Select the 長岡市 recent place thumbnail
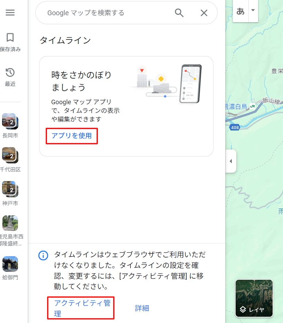283x323 pixels. 10,121
